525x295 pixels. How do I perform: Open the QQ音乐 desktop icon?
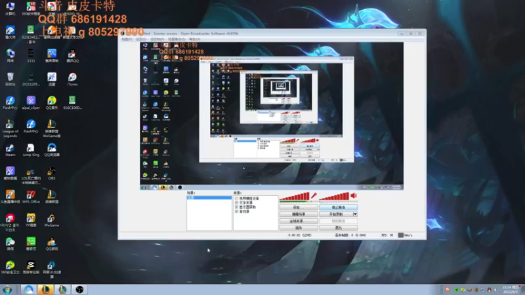pos(52,103)
